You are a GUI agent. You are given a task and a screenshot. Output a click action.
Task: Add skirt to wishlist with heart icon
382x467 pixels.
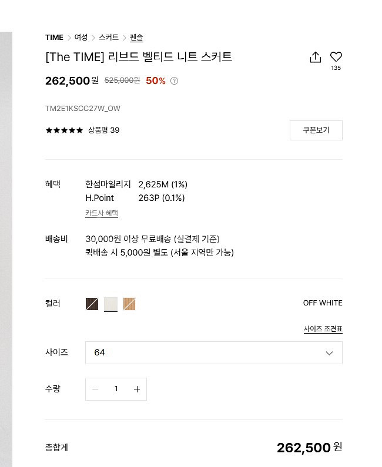click(336, 57)
